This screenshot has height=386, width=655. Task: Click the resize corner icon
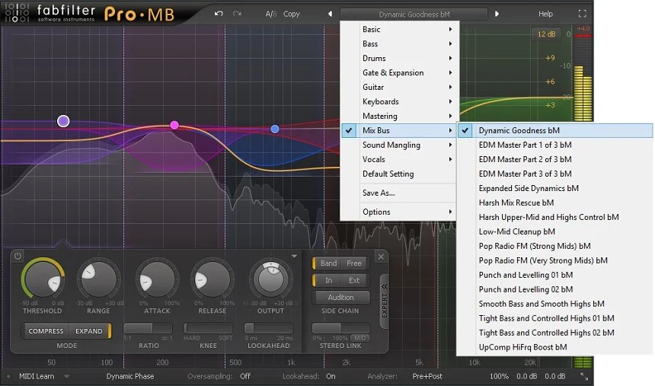[584, 376]
